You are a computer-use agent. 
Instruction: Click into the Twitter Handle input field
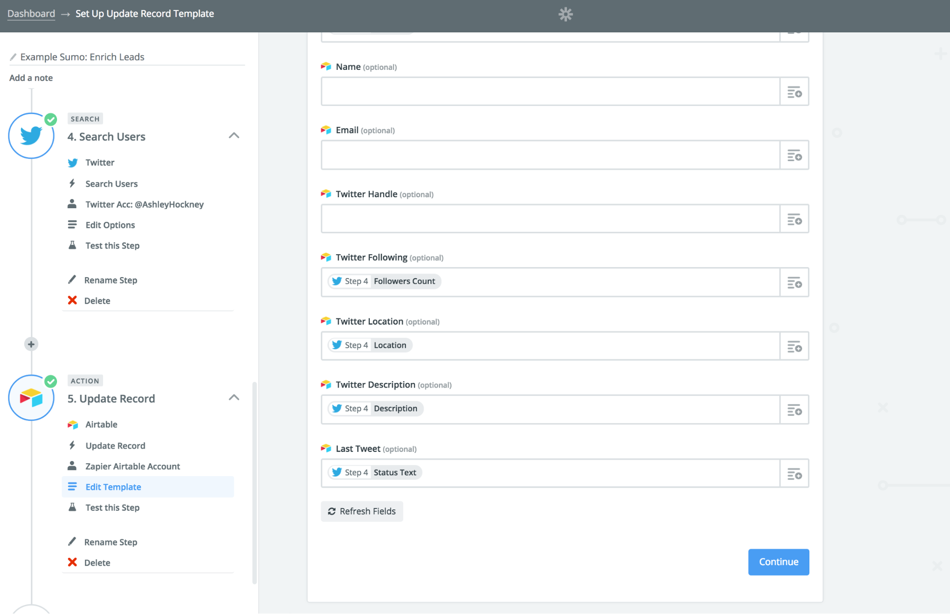tap(550, 219)
